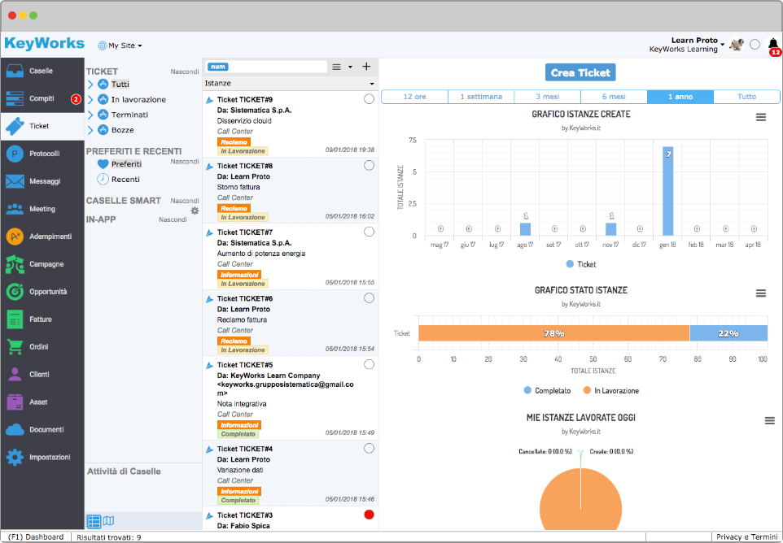The height and width of the screenshot is (543, 783).
Task: Open the Opportunità target icon
Action: 15,292
